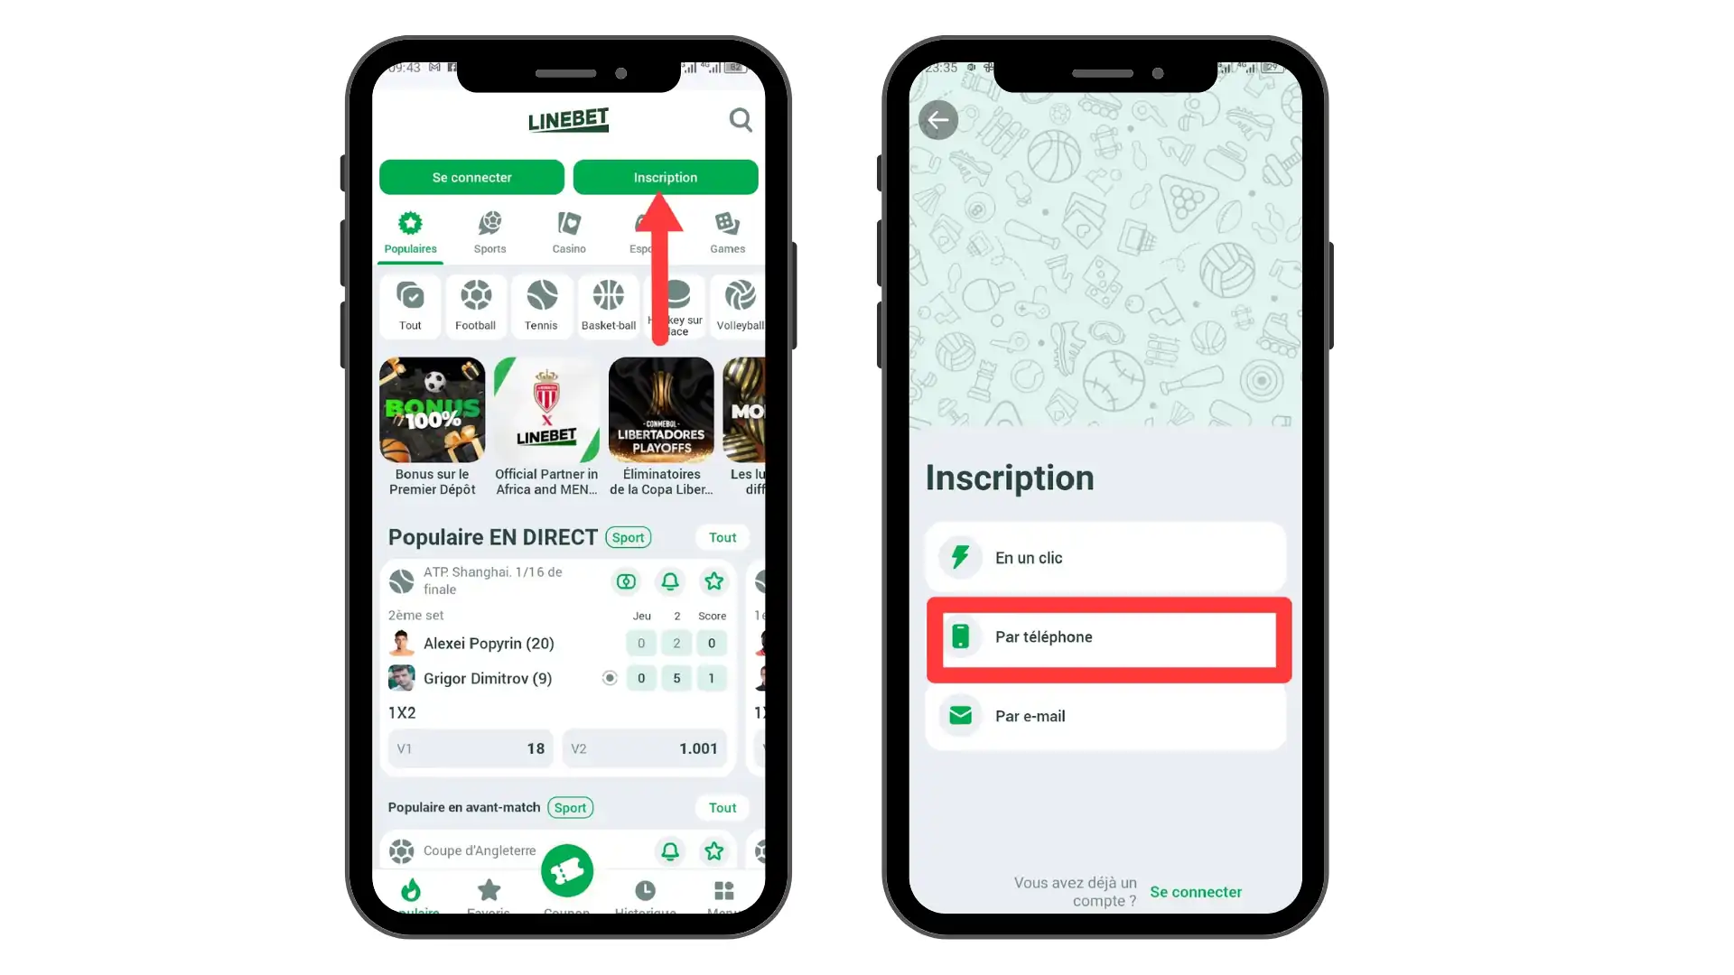
Task: Toggle the Populaires tab
Action: click(x=410, y=231)
